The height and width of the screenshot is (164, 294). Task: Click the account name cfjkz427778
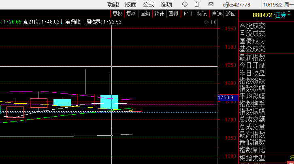[236, 5]
